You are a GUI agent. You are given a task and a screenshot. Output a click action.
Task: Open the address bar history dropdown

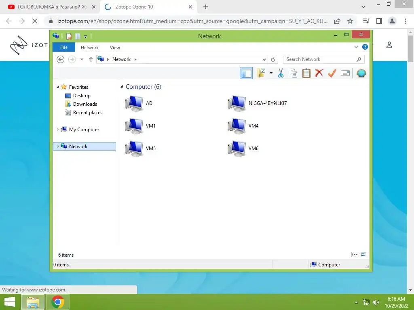(x=264, y=59)
